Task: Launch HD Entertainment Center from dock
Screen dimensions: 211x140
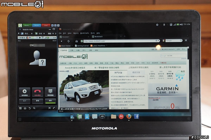Action: click(102, 116)
